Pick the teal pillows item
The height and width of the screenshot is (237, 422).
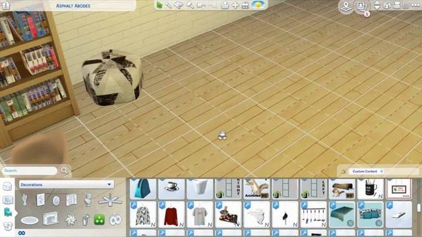[x=371, y=215]
